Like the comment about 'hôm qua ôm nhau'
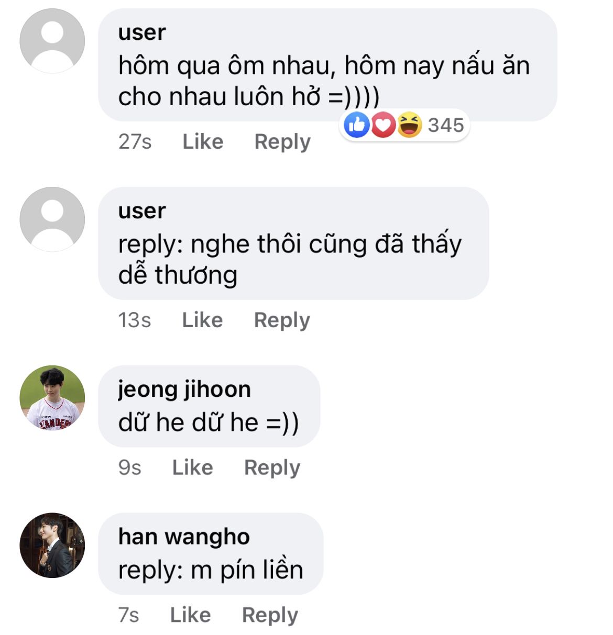Viewport: 613px width, 635px height. click(x=203, y=142)
